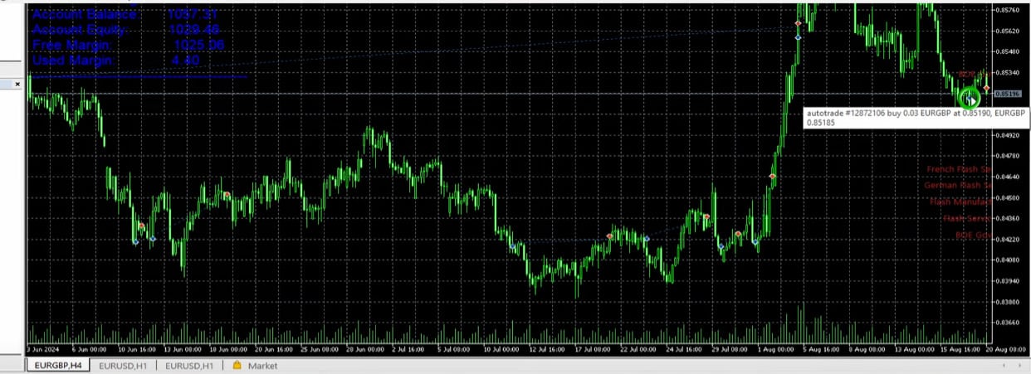This screenshot has height=374, width=1031.
Task: Select the red trade marker right of green circle
Action: coord(986,87)
